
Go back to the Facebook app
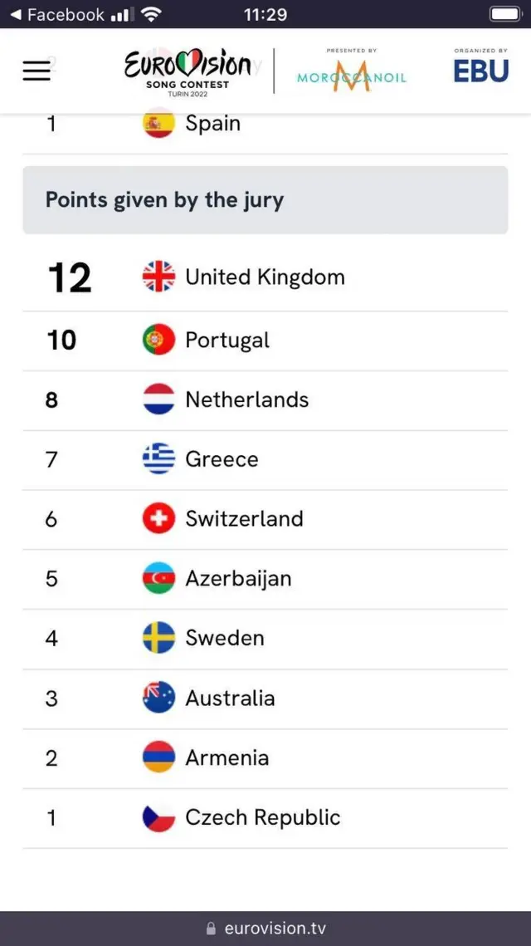point(56,15)
